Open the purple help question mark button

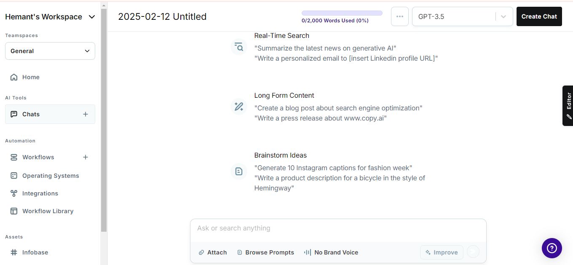(552, 248)
